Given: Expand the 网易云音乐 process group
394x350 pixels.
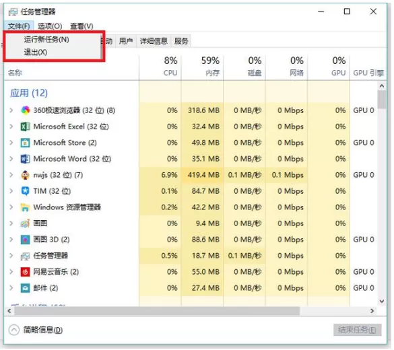Looking at the screenshot, I should (11, 272).
